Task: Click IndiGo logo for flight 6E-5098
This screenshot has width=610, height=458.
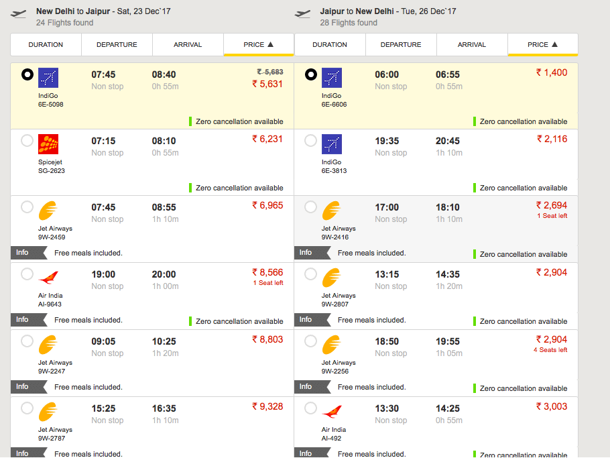Action: (48, 78)
